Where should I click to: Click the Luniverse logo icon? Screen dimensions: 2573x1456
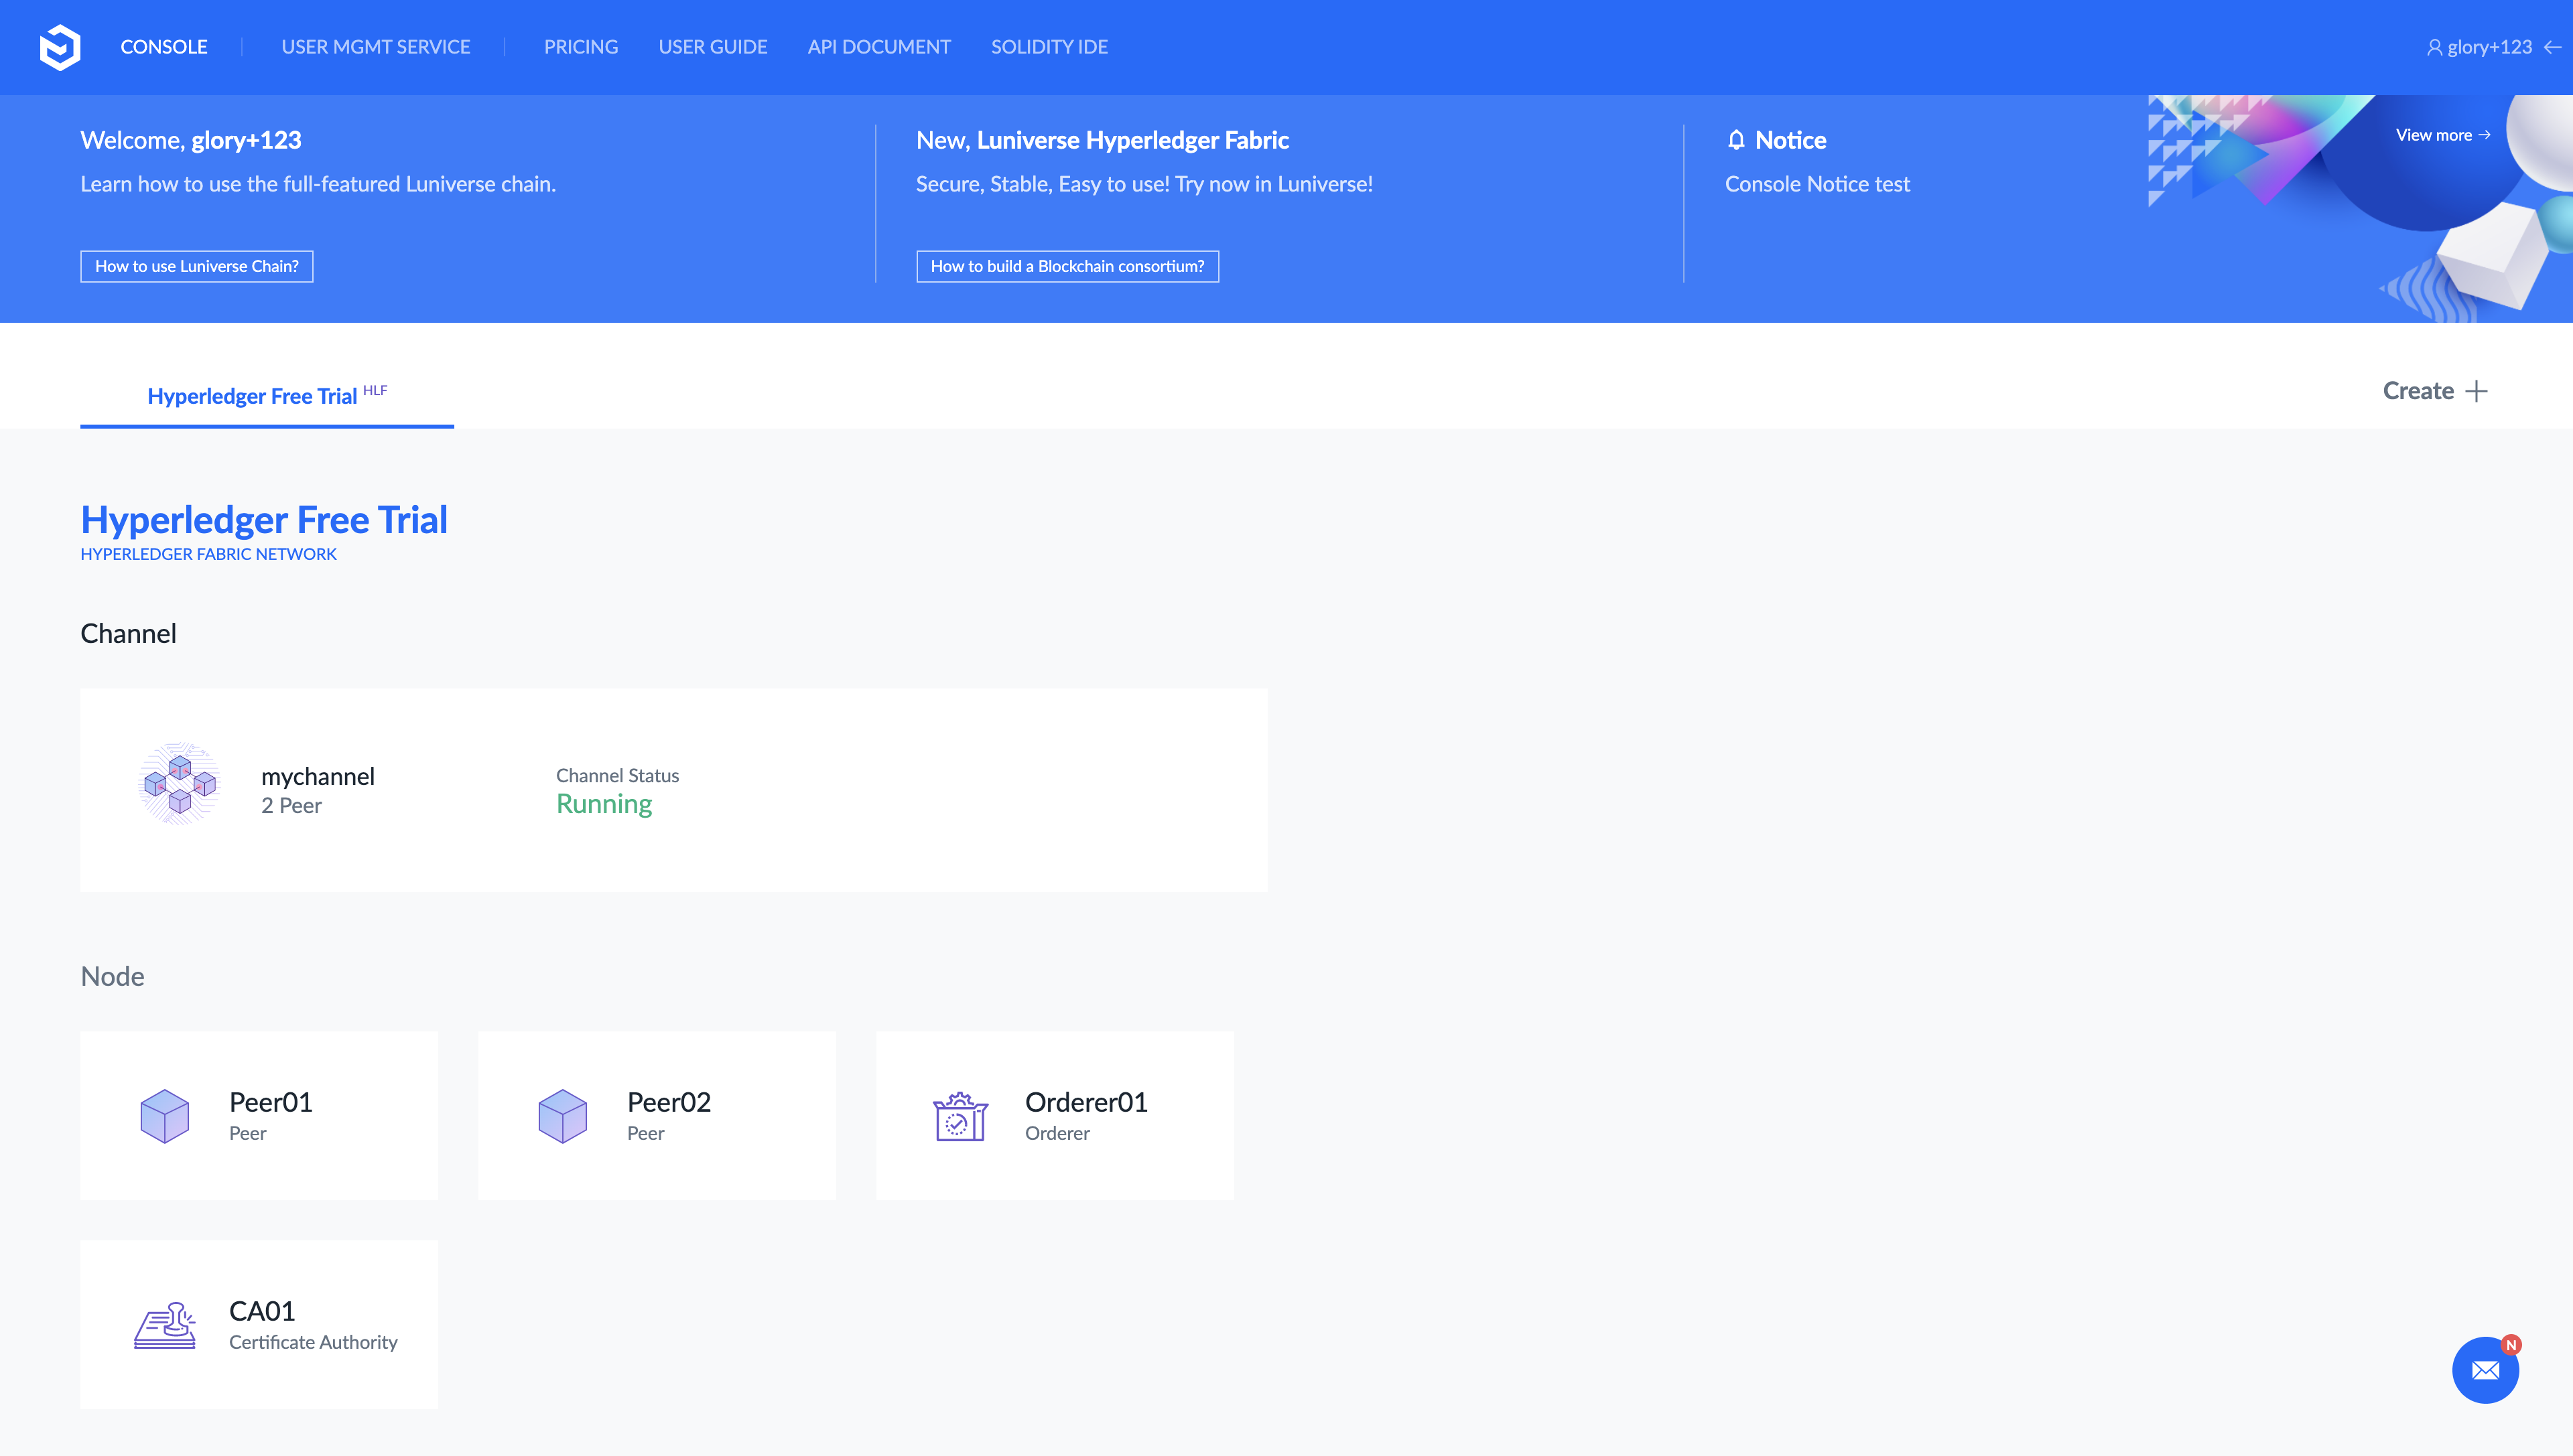click(59, 47)
